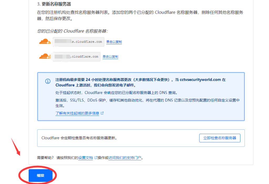Open 了解有关挂起域的更多信息 link
The image size is (269, 184).
click(x=77, y=113)
